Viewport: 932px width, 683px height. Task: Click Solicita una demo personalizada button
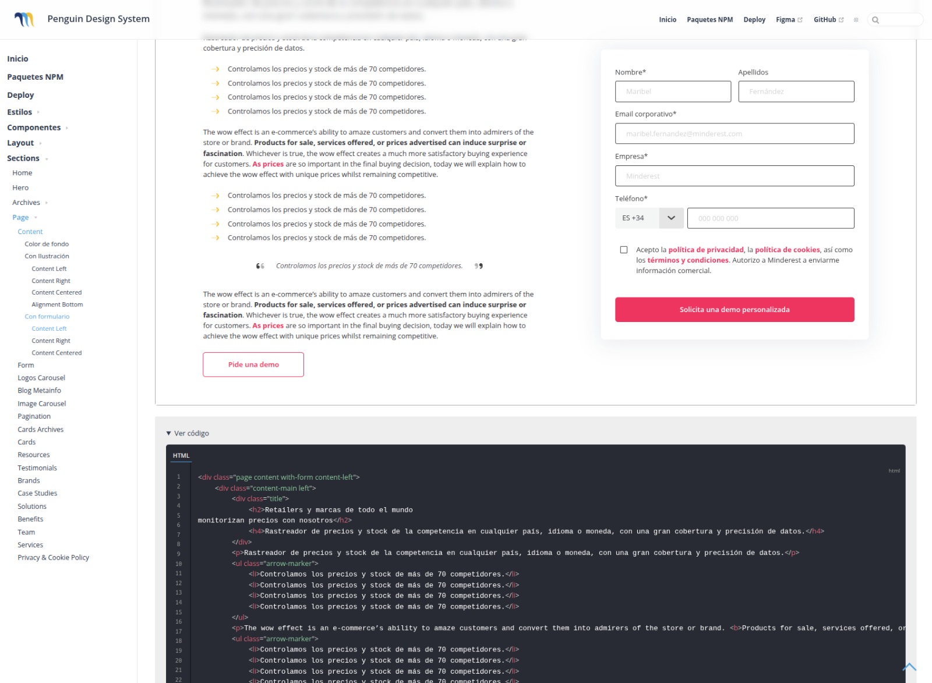coord(734,310)
